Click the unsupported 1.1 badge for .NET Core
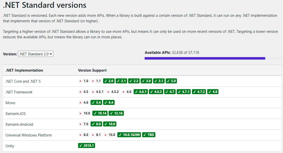The height and width of the screenshot is (153, 283). pos(96,81)
